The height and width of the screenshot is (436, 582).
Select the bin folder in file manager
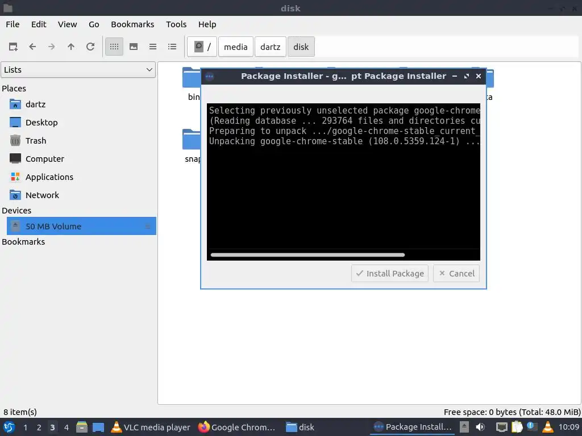point(192,85)
